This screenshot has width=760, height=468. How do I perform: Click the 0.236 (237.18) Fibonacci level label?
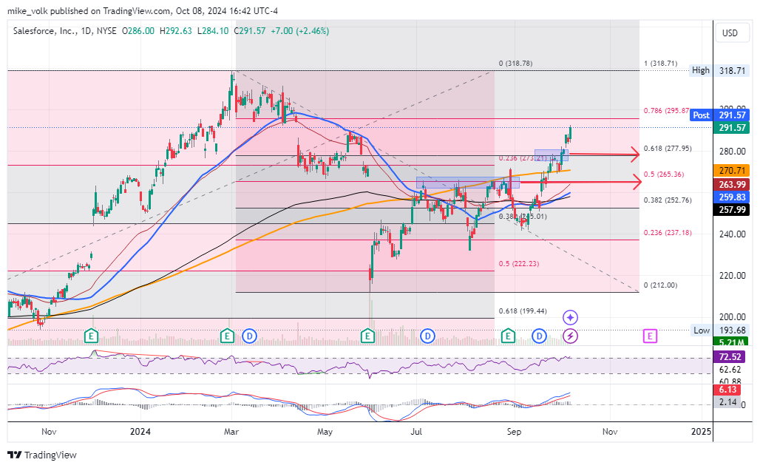[x=668, y=233]
